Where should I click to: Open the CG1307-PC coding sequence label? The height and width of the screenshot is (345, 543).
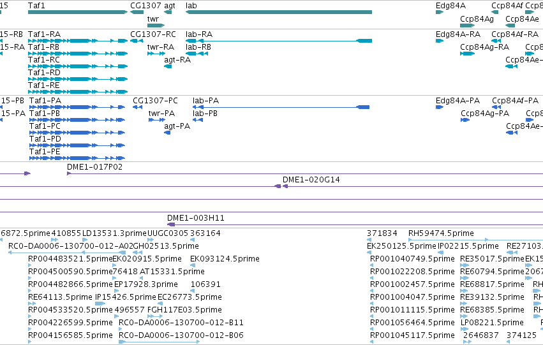click(155, 101)
